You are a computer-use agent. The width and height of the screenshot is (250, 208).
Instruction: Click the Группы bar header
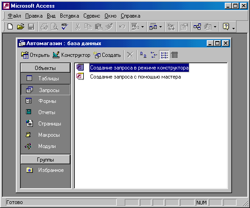(45, 159)
